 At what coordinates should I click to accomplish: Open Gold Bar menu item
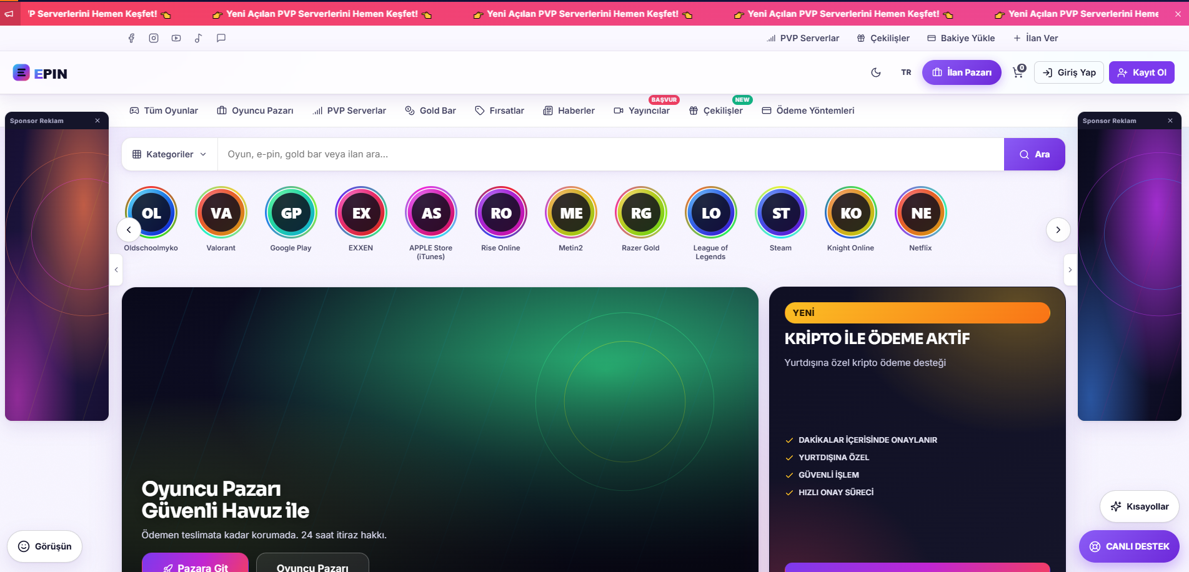430,111
